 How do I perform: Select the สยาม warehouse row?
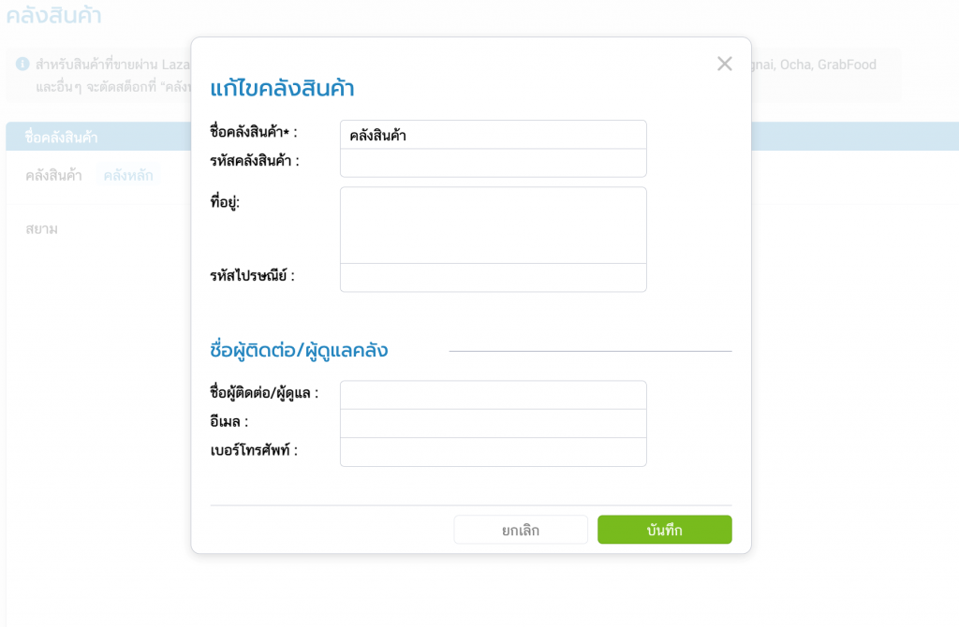[42, 228]
